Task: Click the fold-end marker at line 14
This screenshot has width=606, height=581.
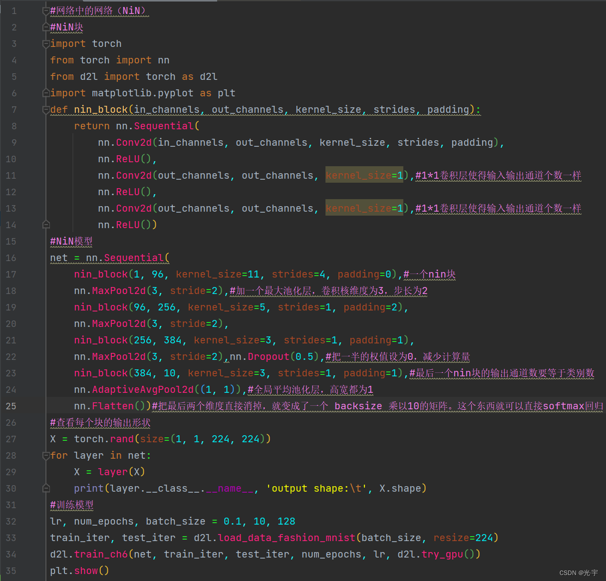Action: coord(45,225)
